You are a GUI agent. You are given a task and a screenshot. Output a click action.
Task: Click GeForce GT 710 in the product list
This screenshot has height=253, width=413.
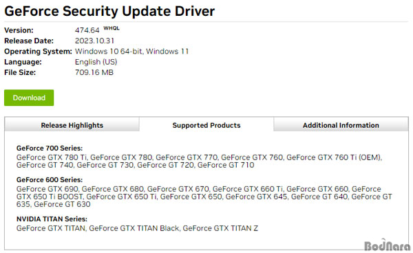[226, 165]
